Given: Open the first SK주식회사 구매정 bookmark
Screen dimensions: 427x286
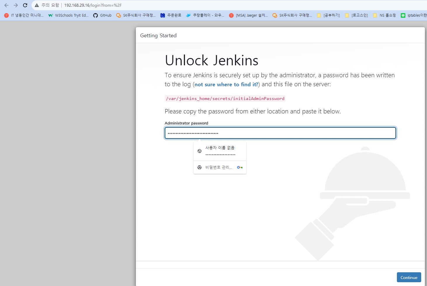Looking at the screenshot, I should 136,15.
